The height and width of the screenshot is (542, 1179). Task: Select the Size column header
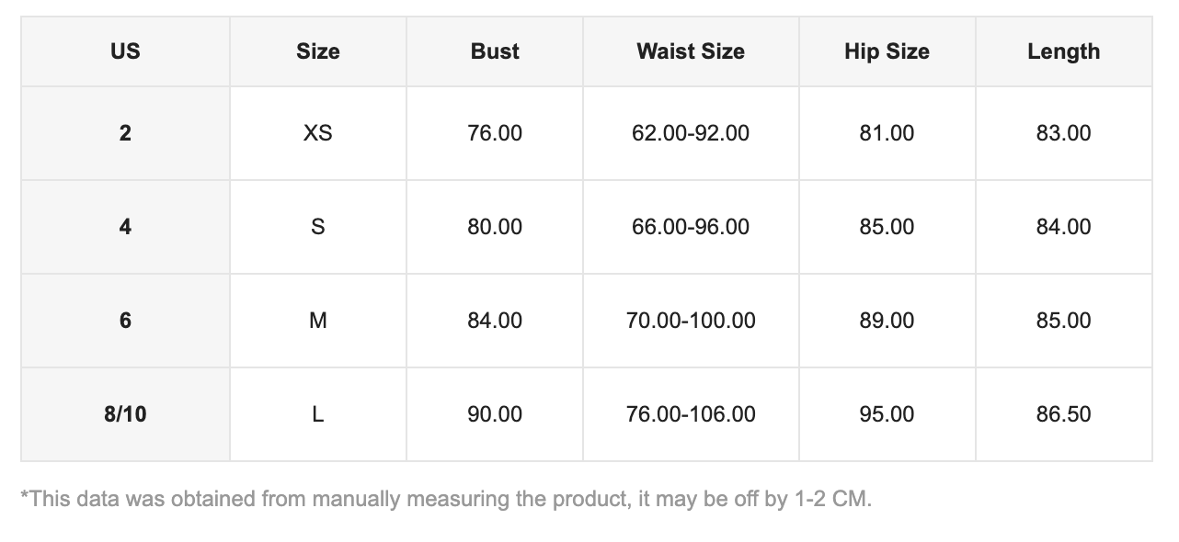317,51
